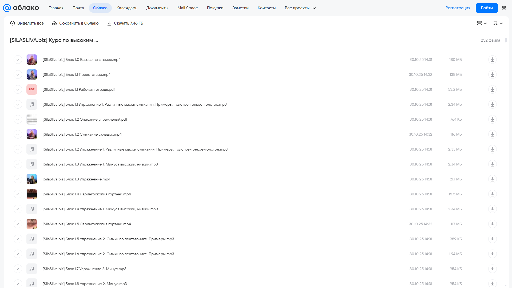Image resolution: width=512 pixels, height=288 pixels.
Task: Open the PDF icon of Рабочая тетрадь
Action: pos(32,89)
